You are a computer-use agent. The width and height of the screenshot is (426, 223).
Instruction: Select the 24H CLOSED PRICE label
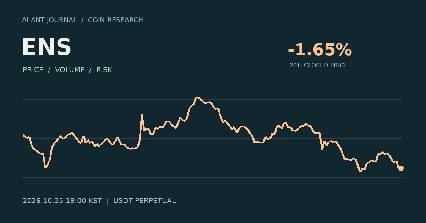click(318, 65)
